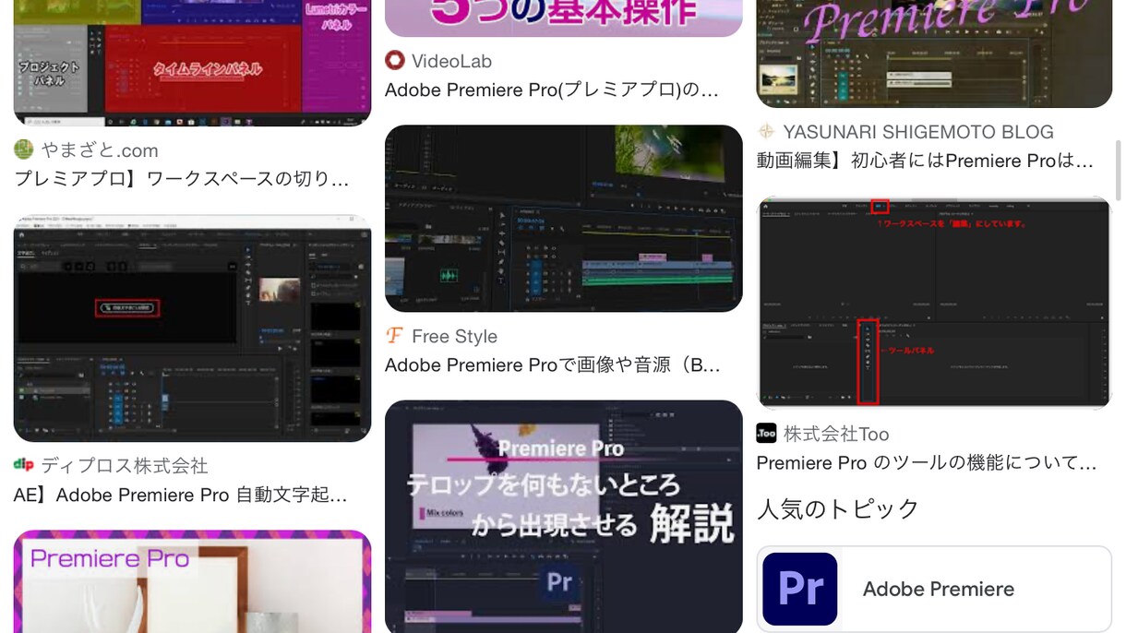Image resolution: width=1126 pixels, height=633 pixels.
Task: Open the Free Style source link
Action: tap(454, 336)
